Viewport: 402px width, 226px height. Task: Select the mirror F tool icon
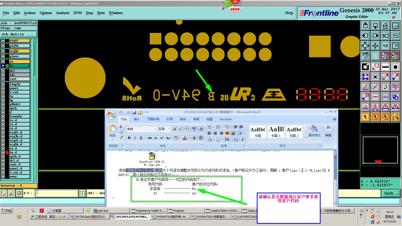click(x=395, y=87)
